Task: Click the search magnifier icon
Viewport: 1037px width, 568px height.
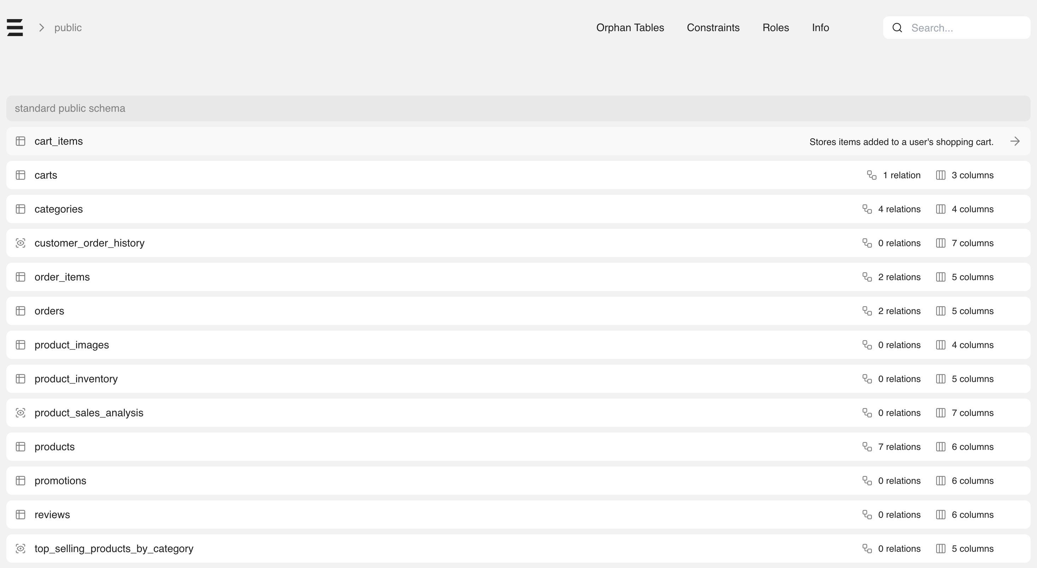Action: pyautogui.click(x=897, y=27)
